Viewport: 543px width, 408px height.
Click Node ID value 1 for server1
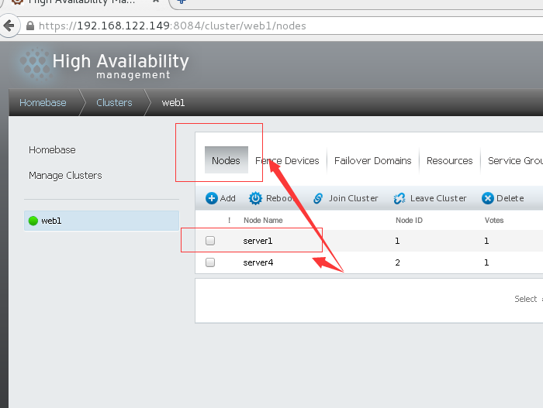coord(397,241)
